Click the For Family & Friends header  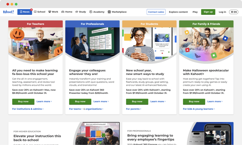point(206,24)
